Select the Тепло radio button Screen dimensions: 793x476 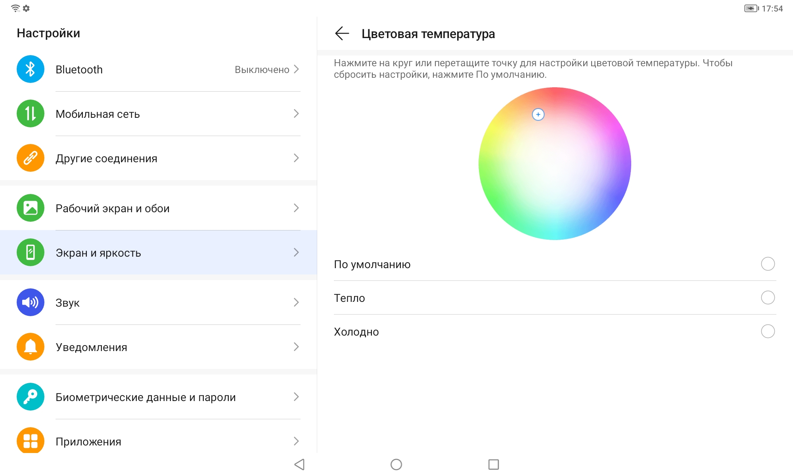[x=768, y=298]
